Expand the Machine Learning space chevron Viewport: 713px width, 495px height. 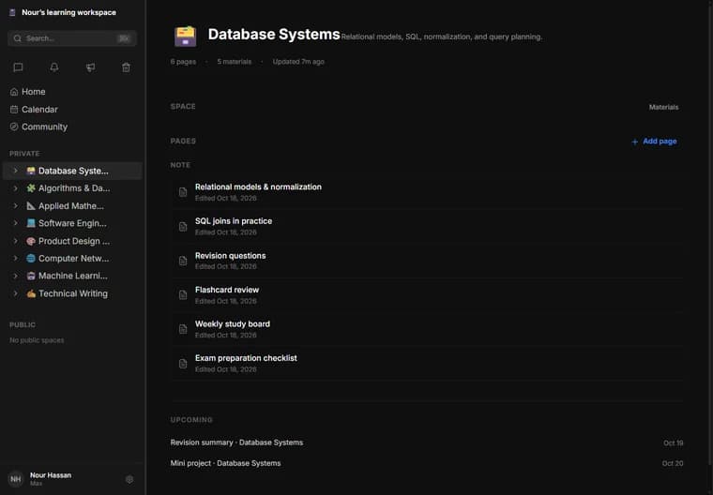(x=15, y=276)
